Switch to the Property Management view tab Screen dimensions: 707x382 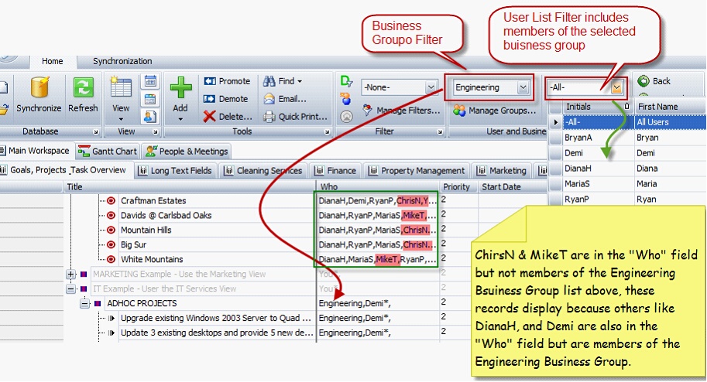417,171
